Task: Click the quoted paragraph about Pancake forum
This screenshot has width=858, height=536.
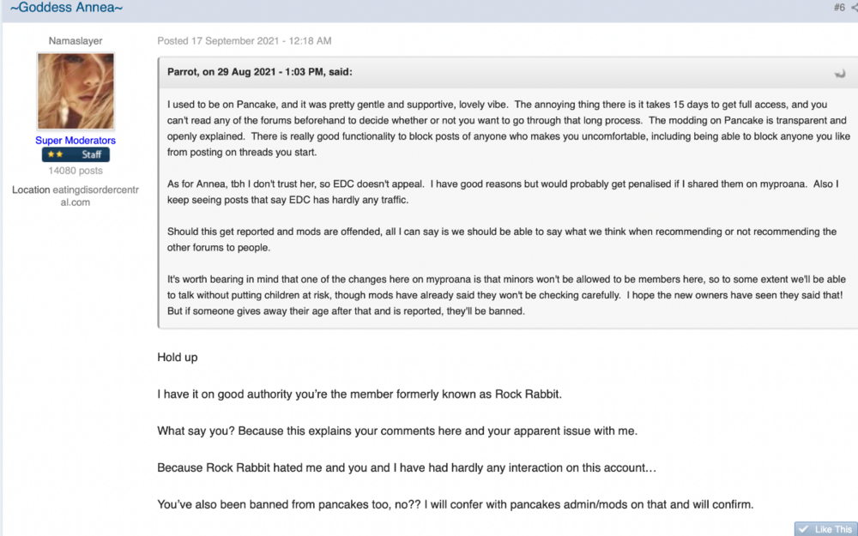Action: tap(507, 129)
